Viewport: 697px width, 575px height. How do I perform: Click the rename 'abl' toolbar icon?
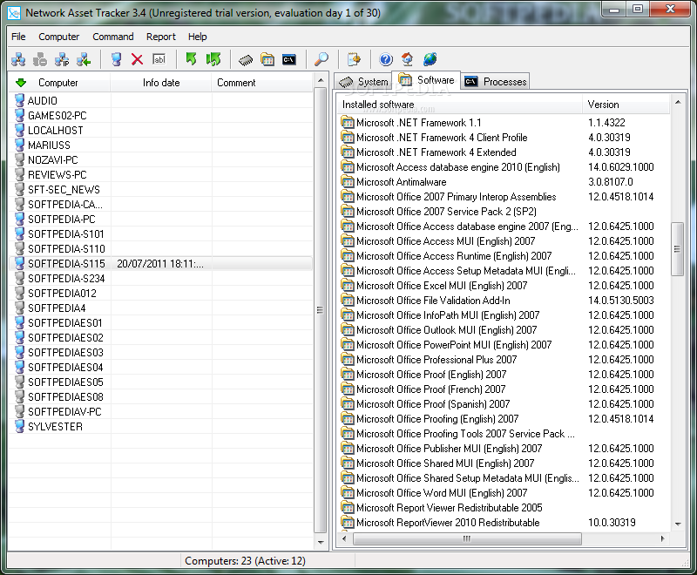(159, 59)
